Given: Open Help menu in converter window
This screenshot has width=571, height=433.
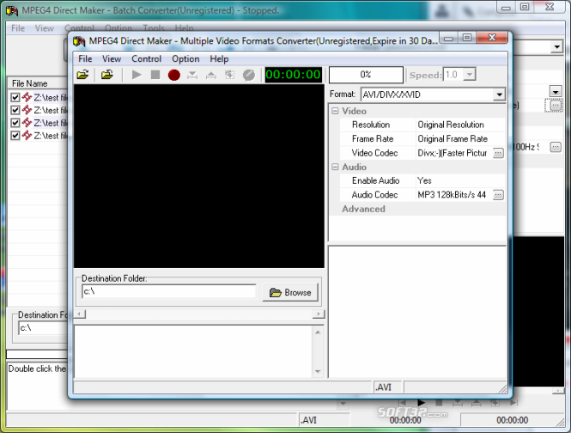Looking at the screenshot, I should [219, 59].
